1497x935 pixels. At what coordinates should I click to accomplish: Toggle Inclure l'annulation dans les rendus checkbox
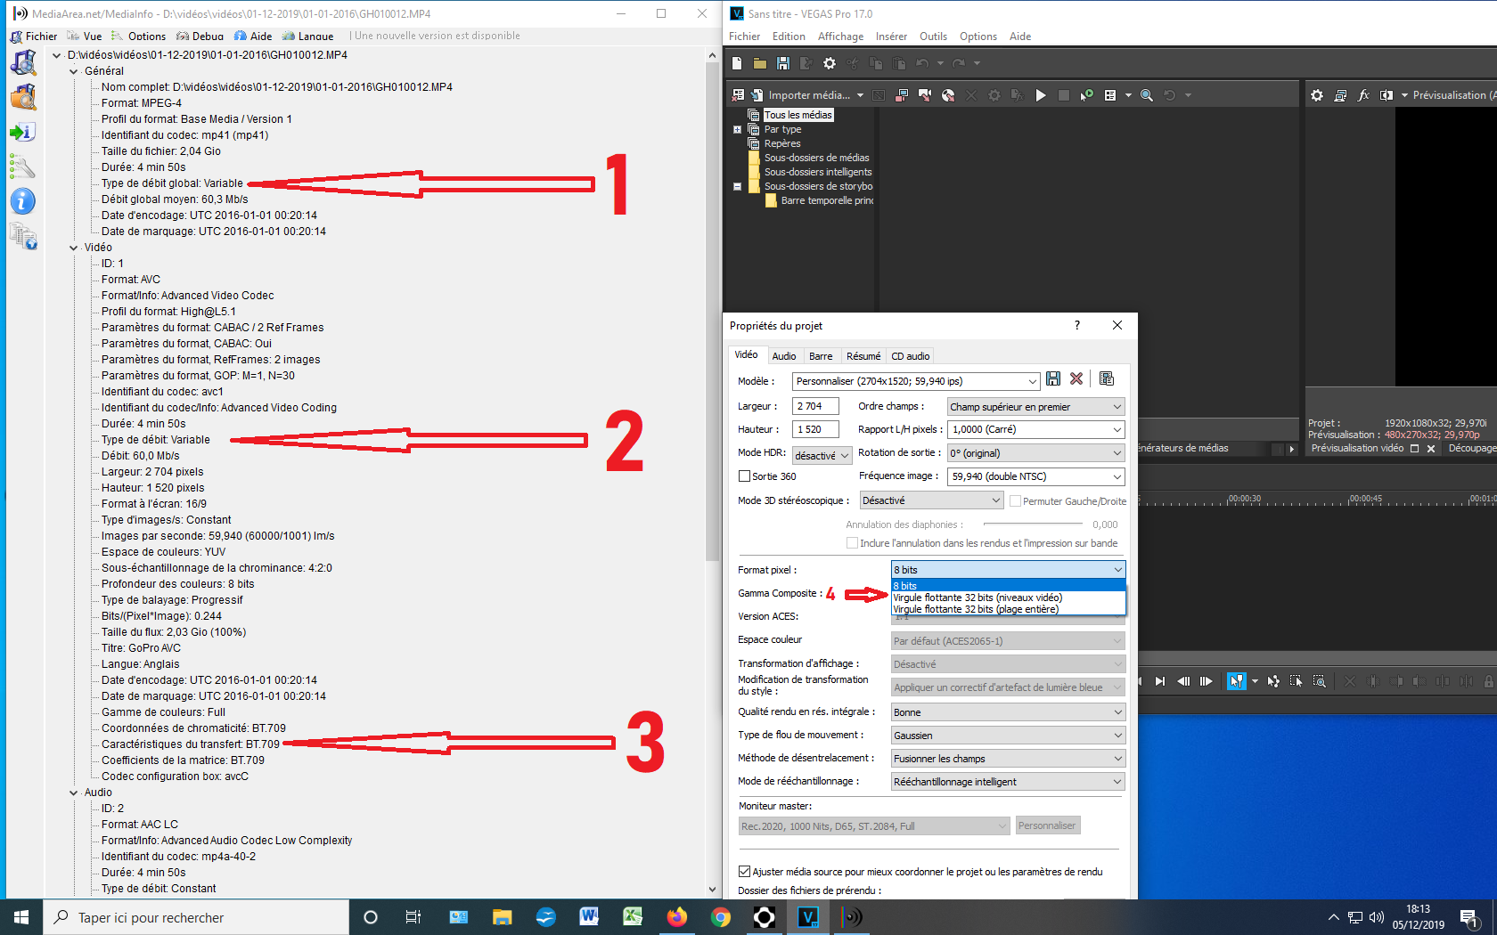[x=852, y=543]
